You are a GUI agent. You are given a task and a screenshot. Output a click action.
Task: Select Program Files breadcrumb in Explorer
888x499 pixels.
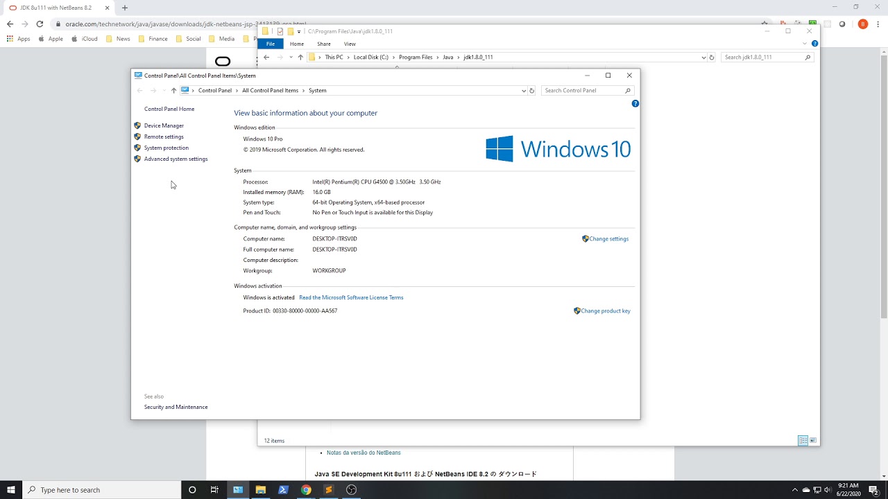coord(416,57)
